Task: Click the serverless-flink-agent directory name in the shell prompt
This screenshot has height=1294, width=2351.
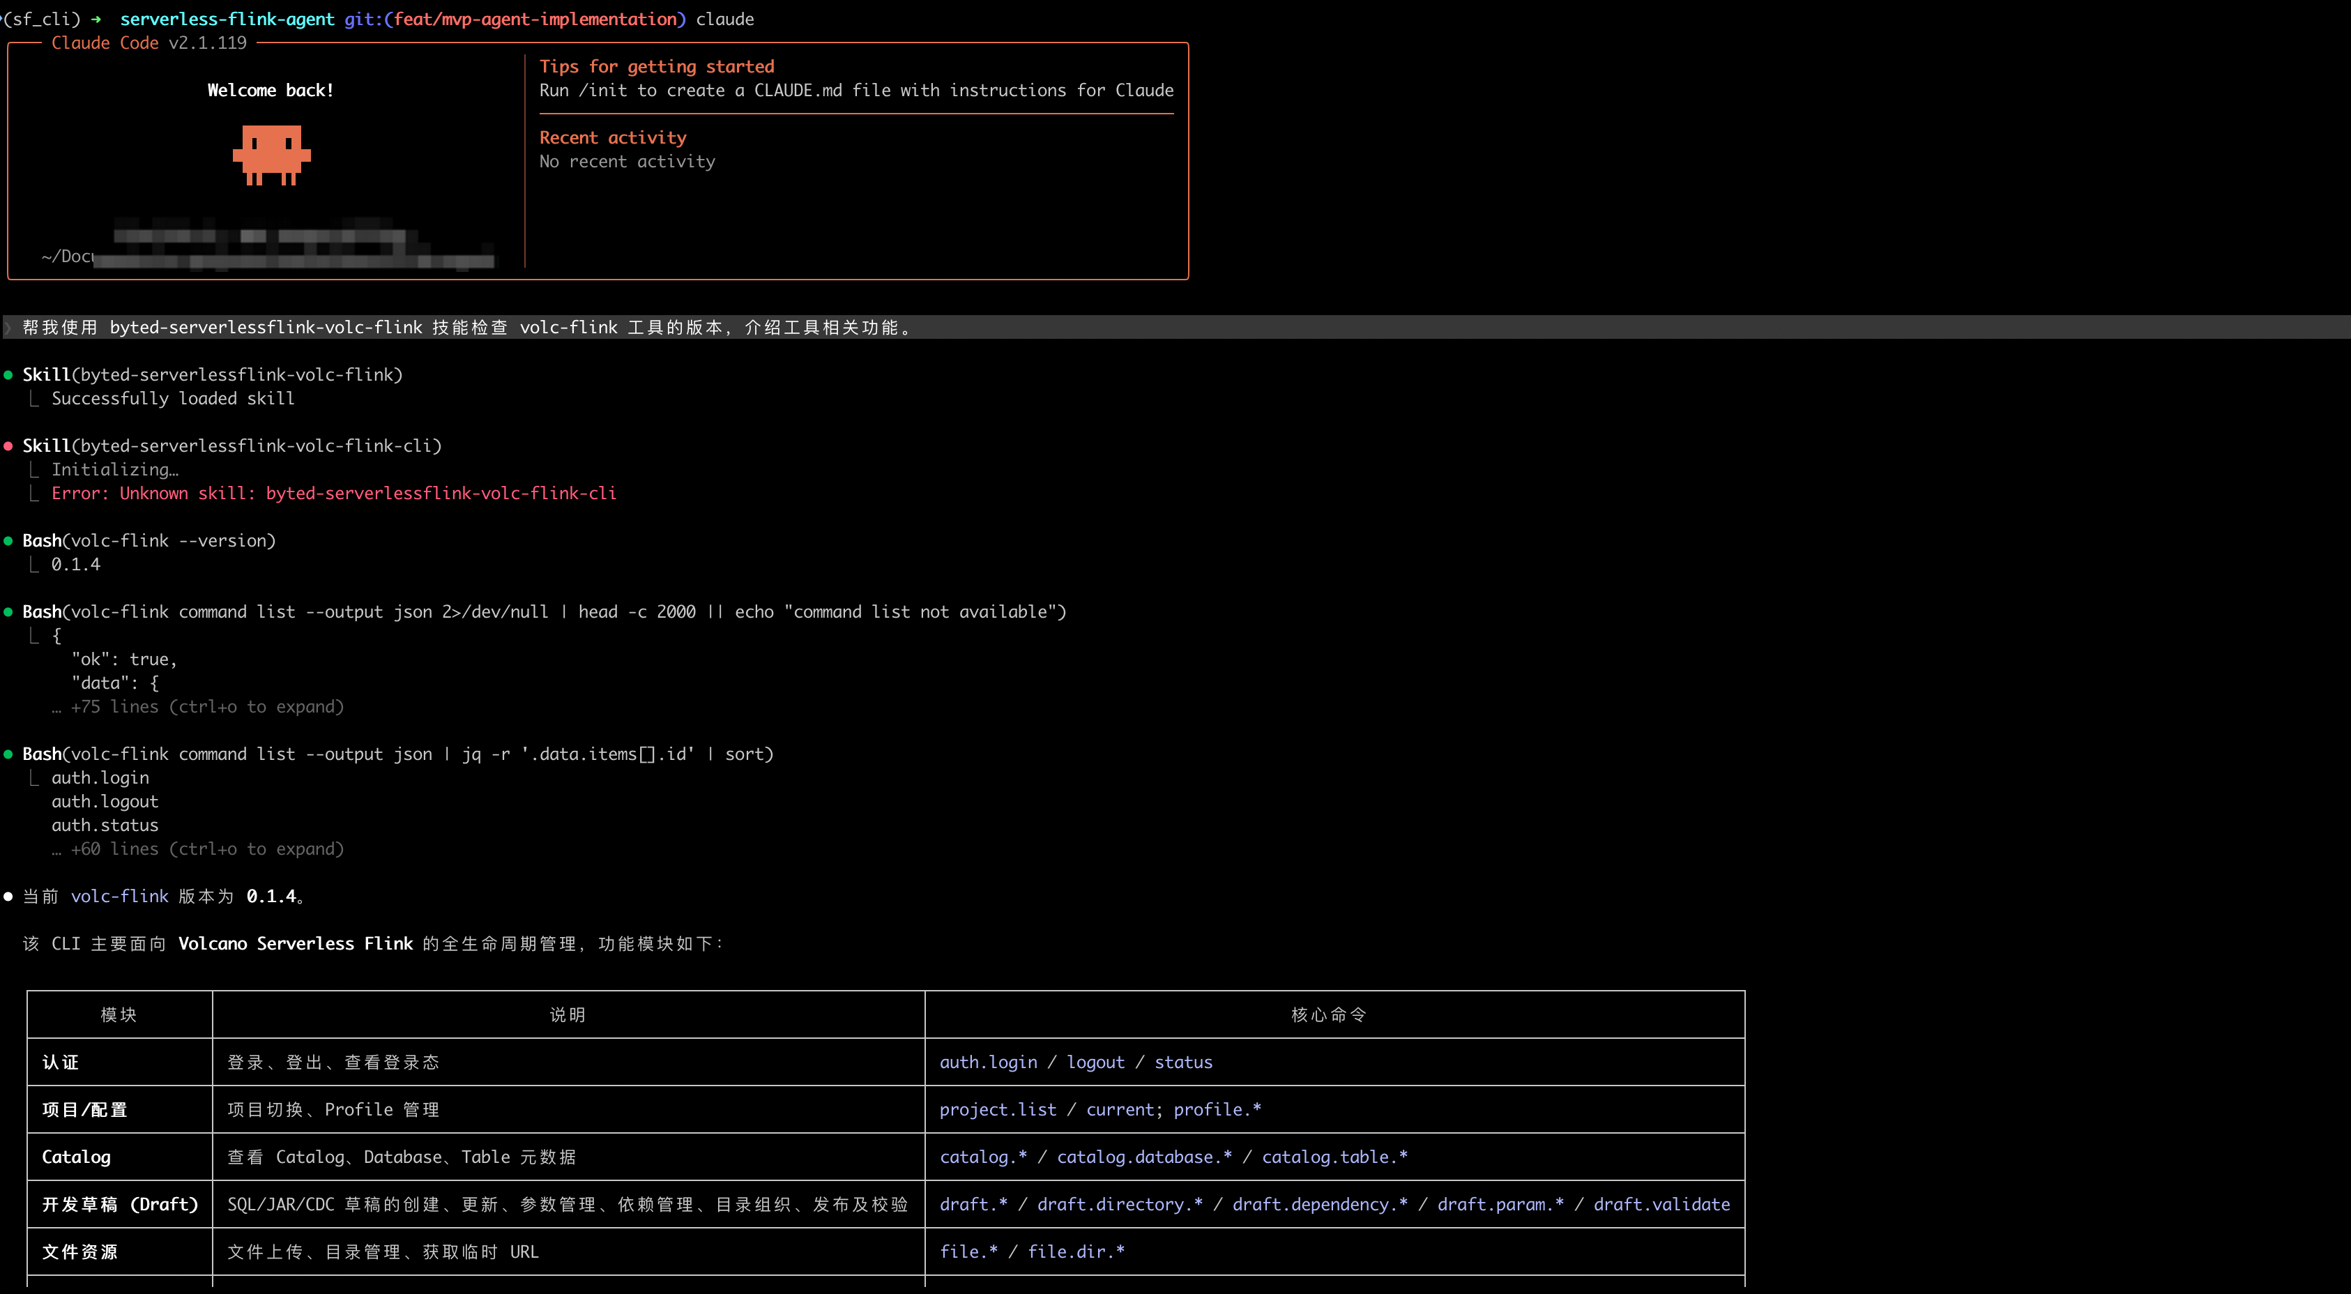Action: click(x=227, y=19)
